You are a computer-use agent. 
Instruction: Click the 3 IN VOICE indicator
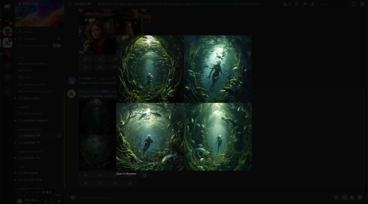(x=39, y=192)
